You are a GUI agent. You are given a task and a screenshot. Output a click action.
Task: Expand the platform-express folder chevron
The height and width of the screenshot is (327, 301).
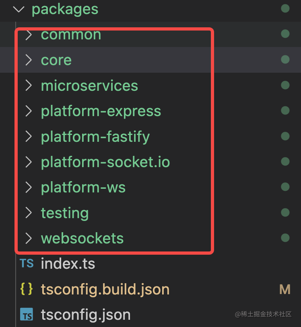coord(29,111)
